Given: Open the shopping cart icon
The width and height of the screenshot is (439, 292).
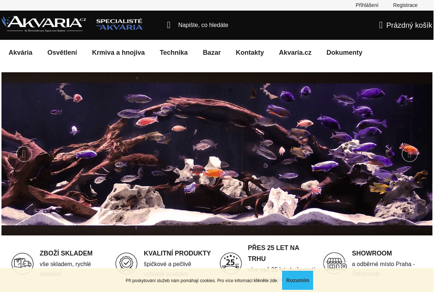Looking at the screenshot, I should coord(381,25).
